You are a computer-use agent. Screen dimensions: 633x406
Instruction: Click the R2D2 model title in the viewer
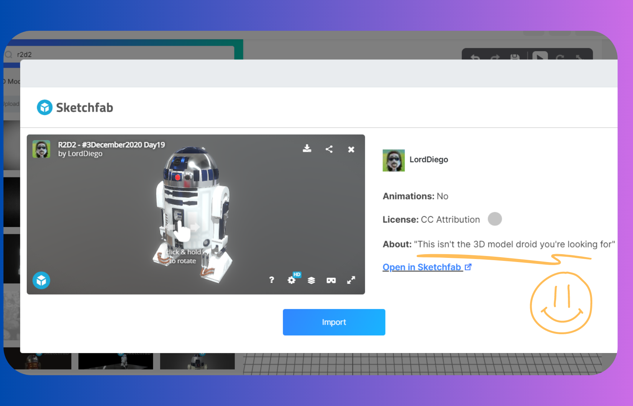point(111,145)
